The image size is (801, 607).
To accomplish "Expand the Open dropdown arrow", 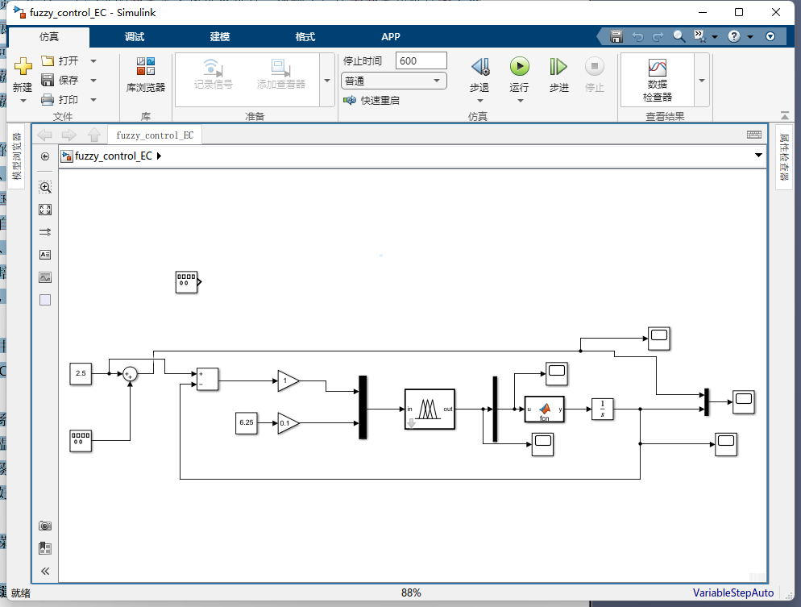I will pos(93,60).
